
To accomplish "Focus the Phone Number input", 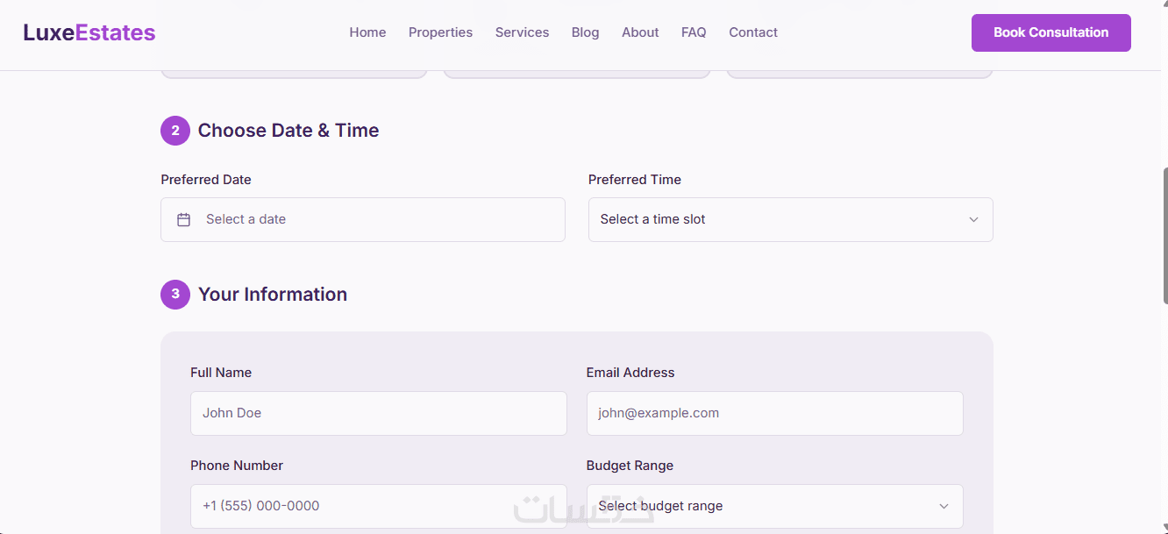I will pyautogui.click(x=378, y=506).
